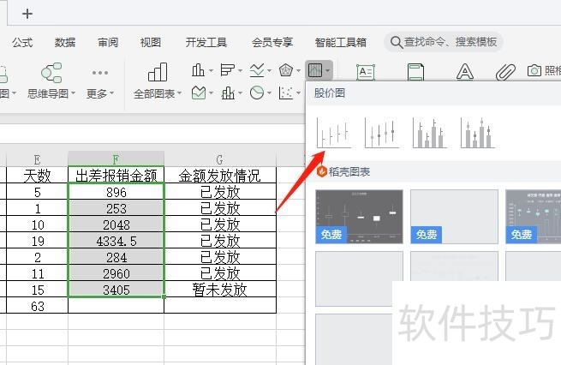The height and width of the screenshot is (365, 561).
Task: Choose the first dark free candlestick template
Action: [x=359, y=217]
